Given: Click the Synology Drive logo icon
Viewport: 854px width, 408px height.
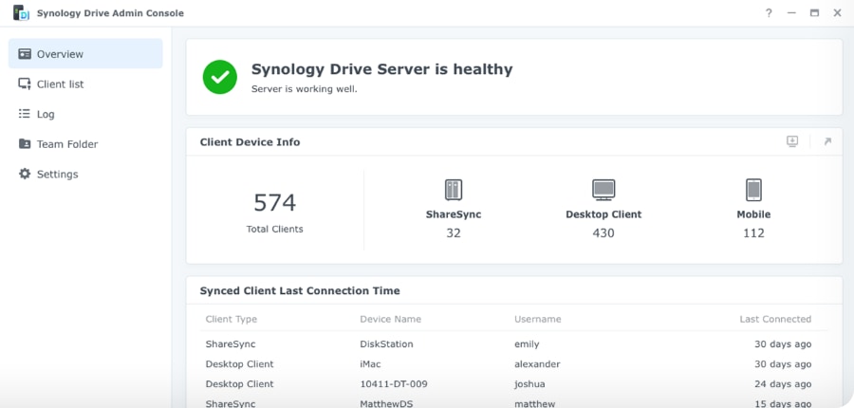Looking at the screenshot, I should coord(20,13).
